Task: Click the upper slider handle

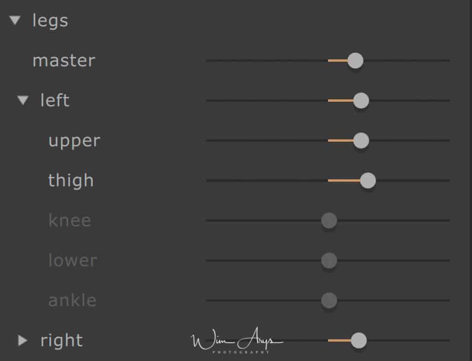Action: (x=361, y=140)
